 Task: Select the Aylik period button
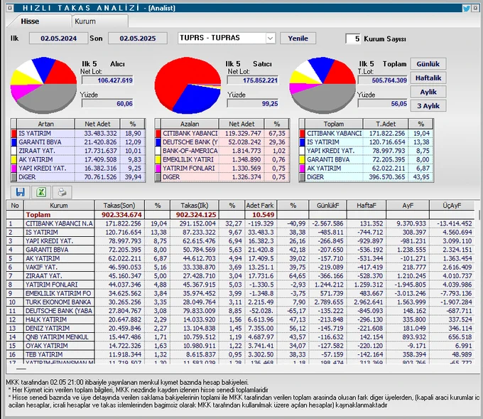(428, 92)
